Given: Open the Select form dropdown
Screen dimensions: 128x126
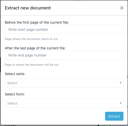Looking at the screenshot, I should (x=64, y=103).
